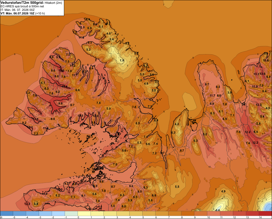Click the 4.3 temperature value
272x219 pixels.
[x=268, y=108]
